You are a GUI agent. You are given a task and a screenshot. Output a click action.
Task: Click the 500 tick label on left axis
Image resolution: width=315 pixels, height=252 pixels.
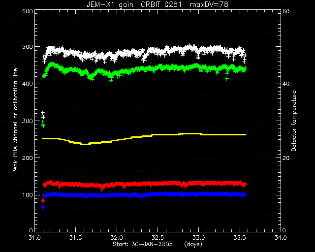tap(28, 47)
